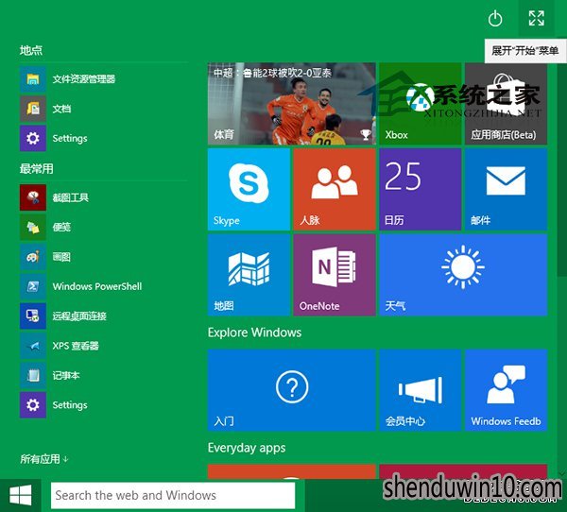Open the 入门 Get Started tile
Image resolution: width=567 pixels, height=512 pixels.
pos(291,390)
